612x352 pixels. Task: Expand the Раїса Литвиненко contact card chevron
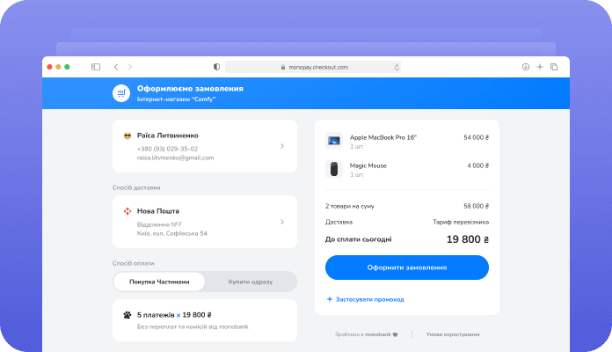(281, 146)
